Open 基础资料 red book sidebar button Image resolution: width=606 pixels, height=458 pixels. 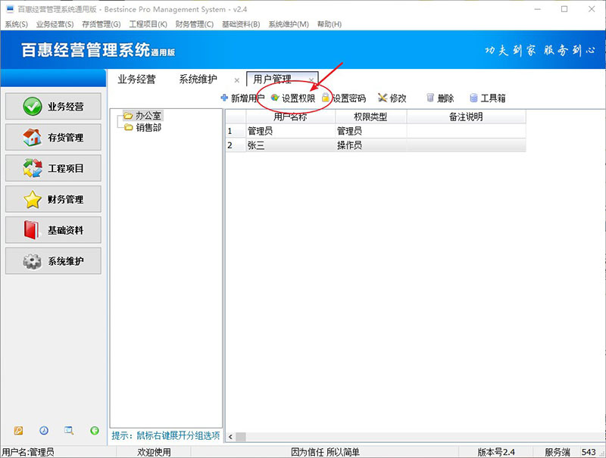pyautogui.click(x=53, y=230)
